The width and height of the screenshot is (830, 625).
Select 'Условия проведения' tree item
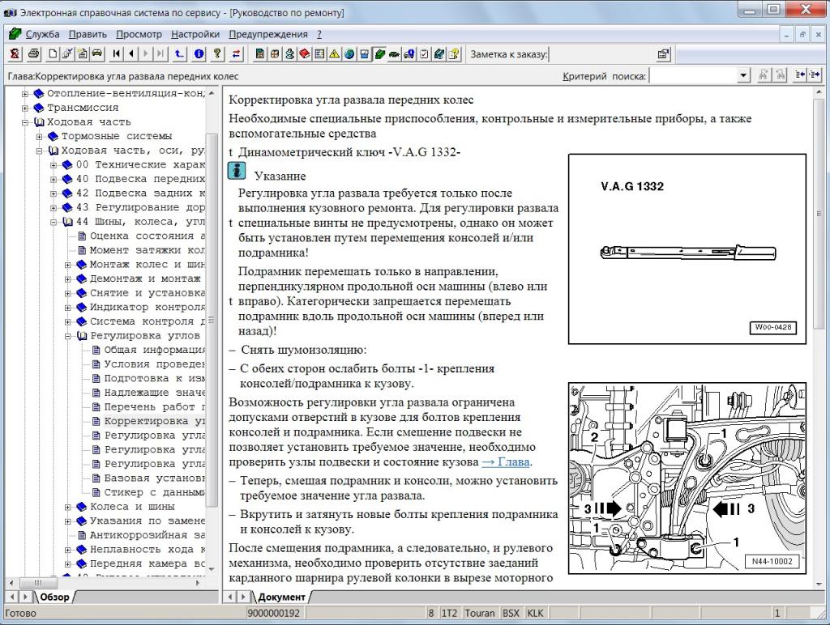(x=154, y=364)
